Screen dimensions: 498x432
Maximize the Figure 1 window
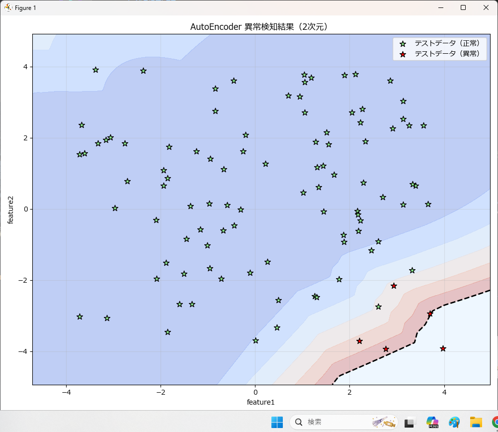coord(463,7)
